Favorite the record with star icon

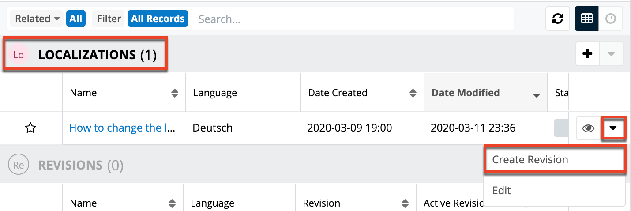30,128
